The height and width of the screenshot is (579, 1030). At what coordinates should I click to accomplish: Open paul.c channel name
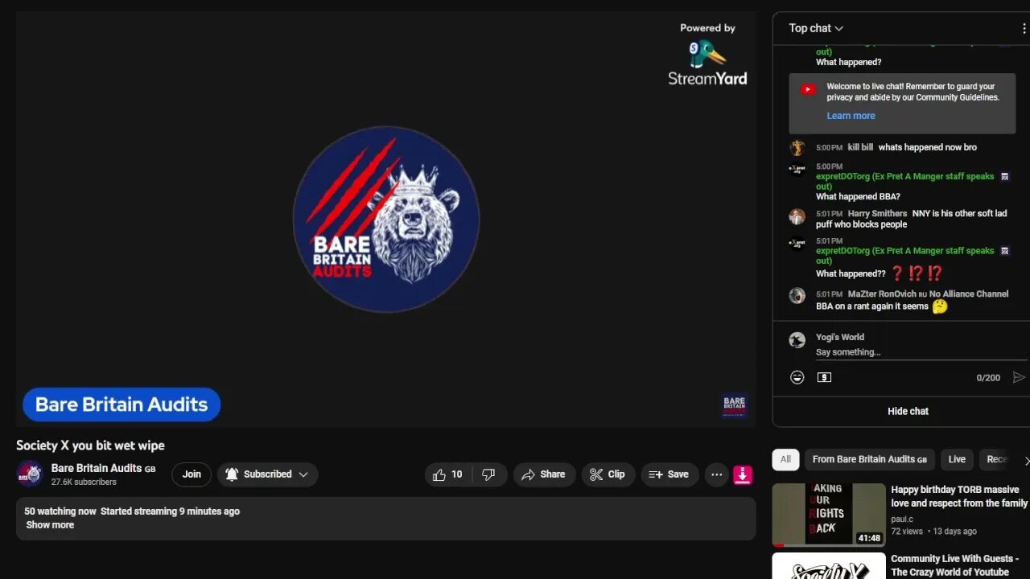coord(902,519)
